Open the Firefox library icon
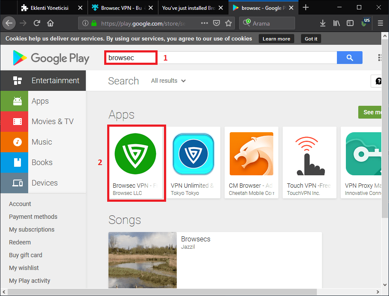This screenshot has width=389, height=296. (x=336, y=23)
